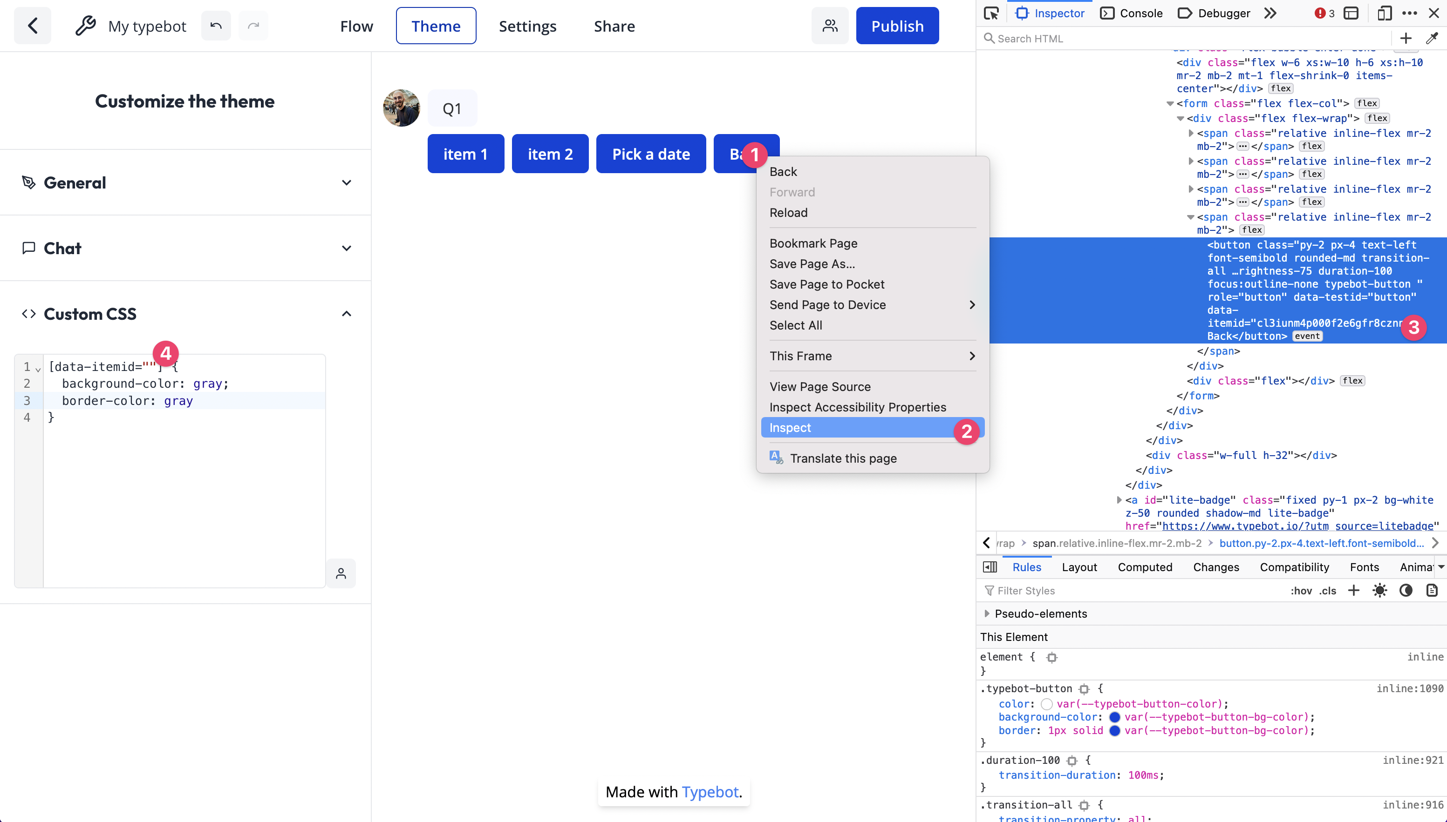The image size is (1447, 822).
Task: Expand the Pseudo-elements disclosure triangle
Action: 987,613
